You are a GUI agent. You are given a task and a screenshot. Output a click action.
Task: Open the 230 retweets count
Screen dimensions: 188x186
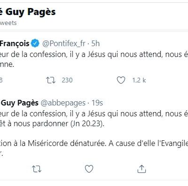click(67, 80)
